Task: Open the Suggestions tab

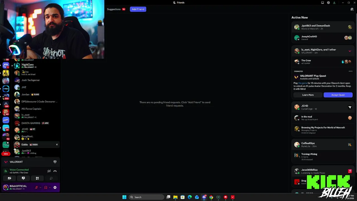Action: (116, 9)
